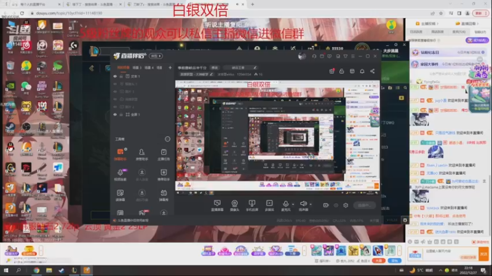The width and height of the screenshot is (492, 276).
Task: Add a 手机投屏 phone casting source
Action: pyautogui.click(x=252, y=205)
